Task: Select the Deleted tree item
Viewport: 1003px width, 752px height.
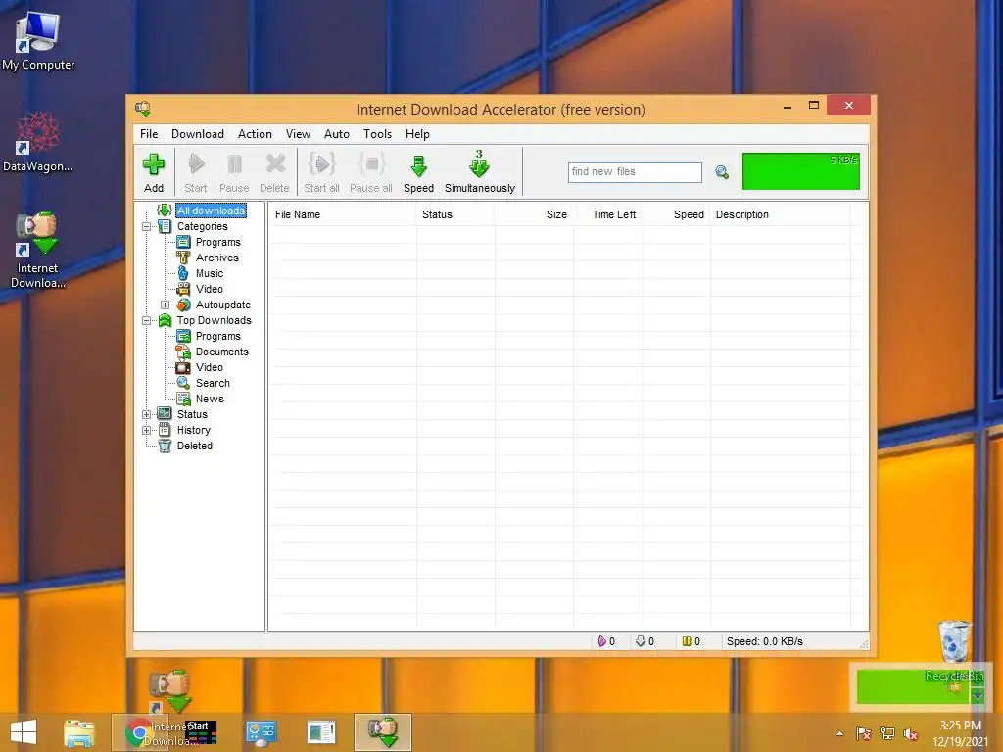Action: (195, 446)
